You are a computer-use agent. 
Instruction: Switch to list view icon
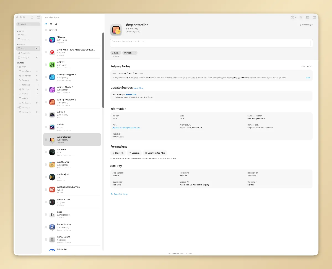click(x=46, y=24)
